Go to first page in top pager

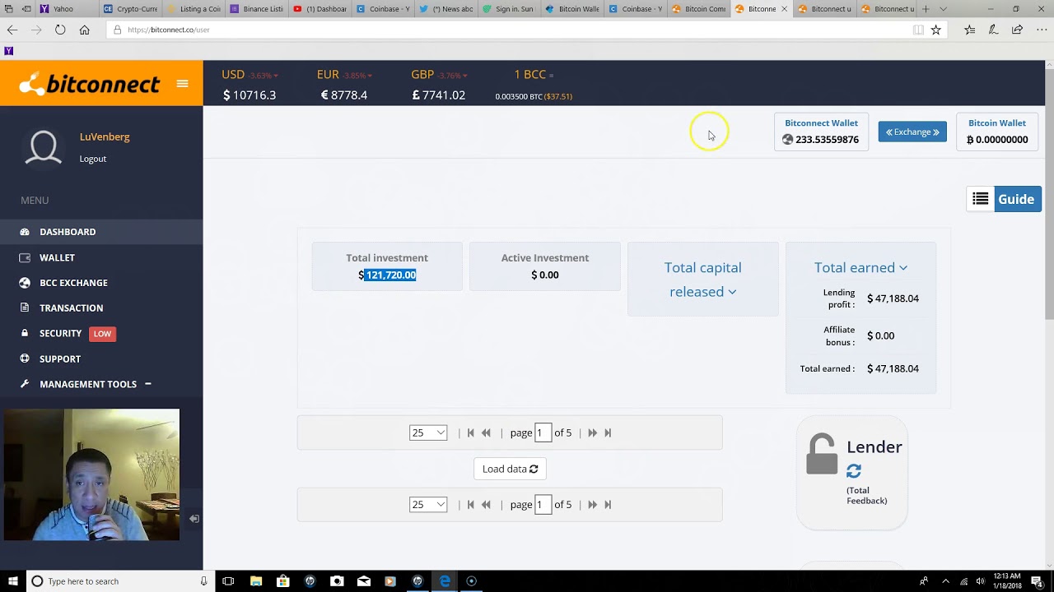pos(470,432)
